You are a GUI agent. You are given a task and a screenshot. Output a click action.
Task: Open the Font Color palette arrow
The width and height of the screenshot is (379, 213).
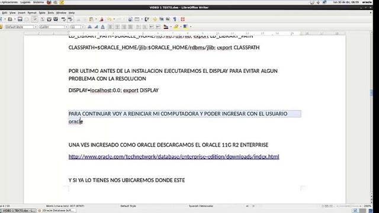[x=171, y=27]
